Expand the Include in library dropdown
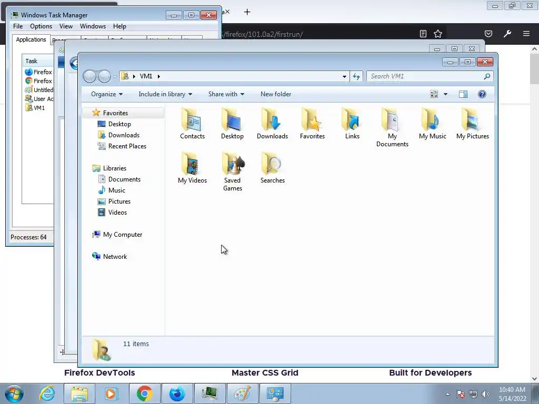Image resolution: width=539 pixels, height=404 pixels. [165, 94]
